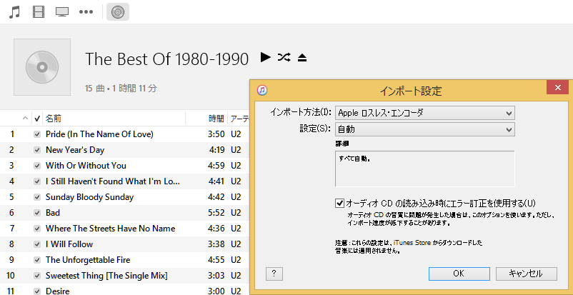Sort tracks by 時間 column

[x=216, y=119]
